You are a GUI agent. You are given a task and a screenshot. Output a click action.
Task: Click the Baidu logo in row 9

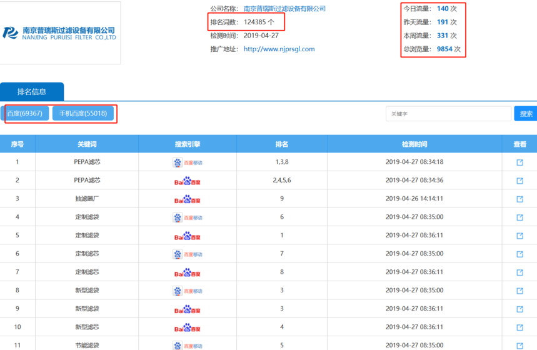pos(188,309)
